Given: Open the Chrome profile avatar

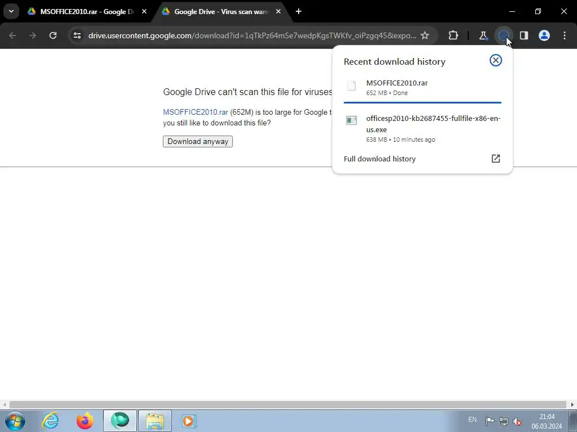Looking at the screenshot, I should (x=544, y=35).
